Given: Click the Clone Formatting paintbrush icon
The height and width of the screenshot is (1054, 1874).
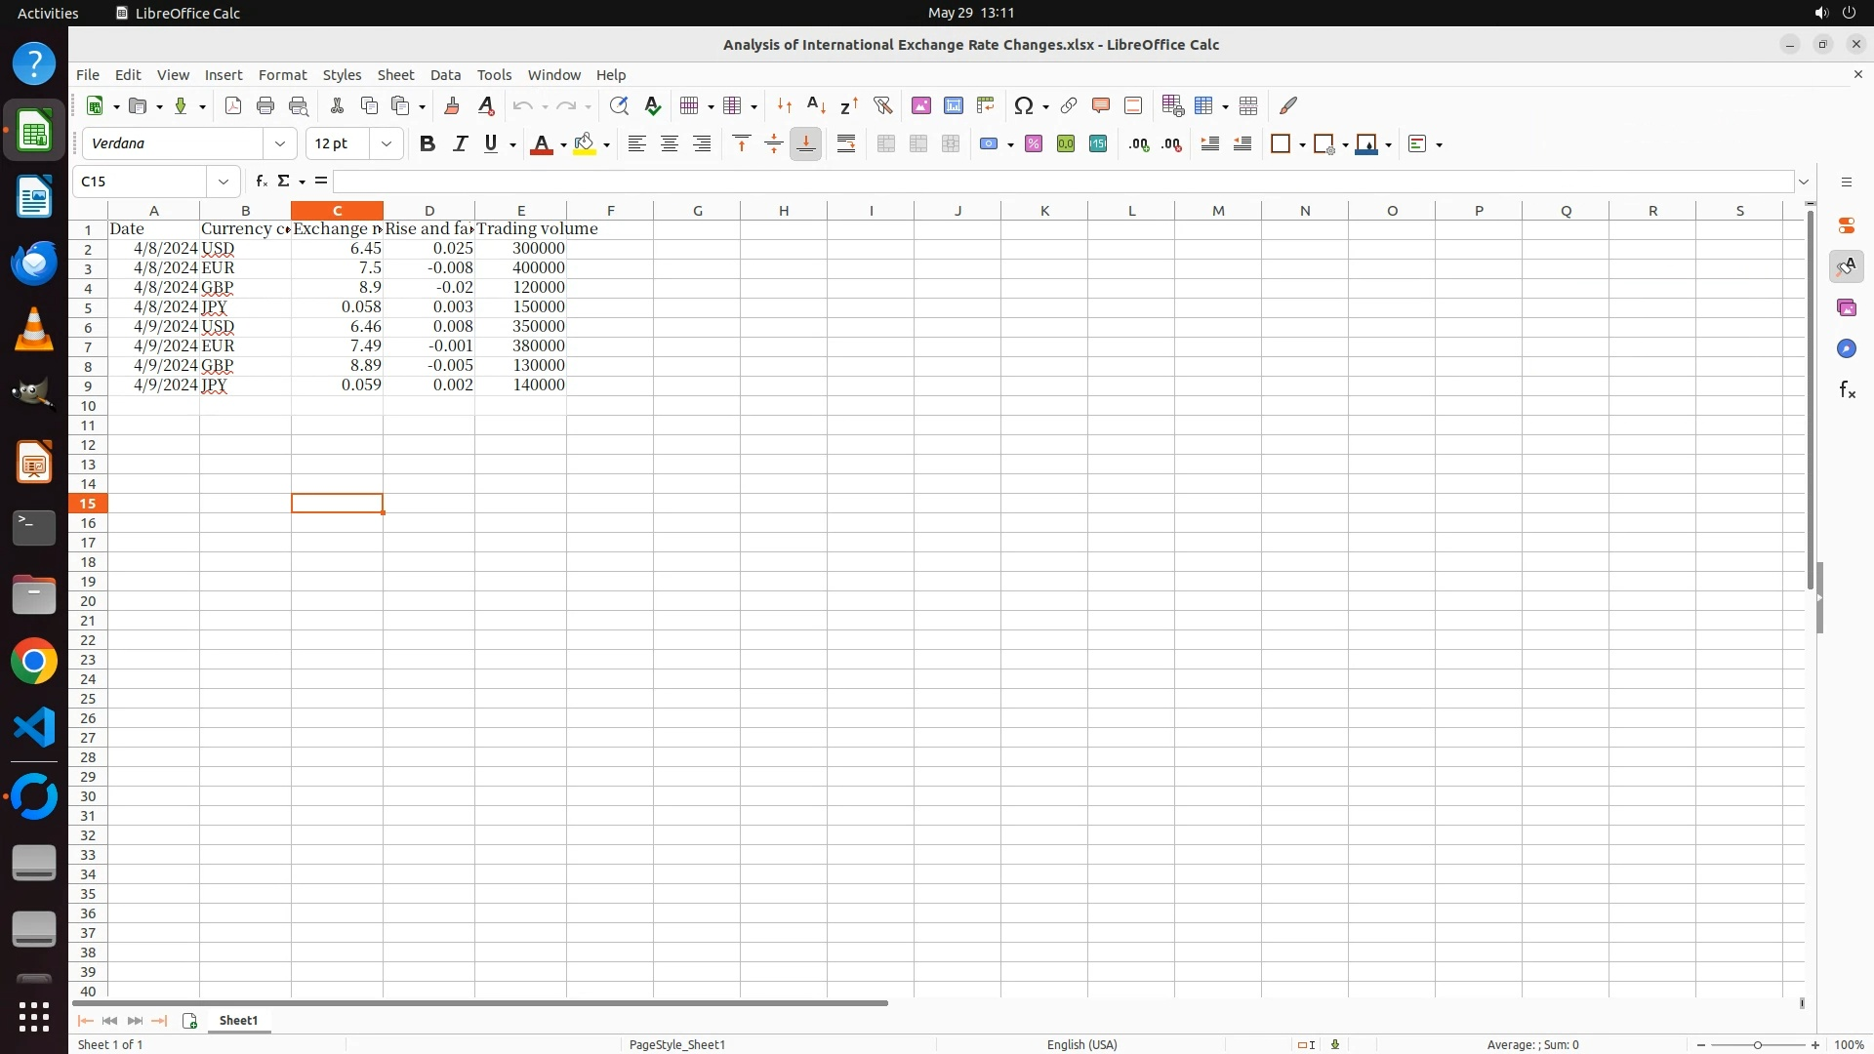Looking at the screenshot, I should coord(451,105).
